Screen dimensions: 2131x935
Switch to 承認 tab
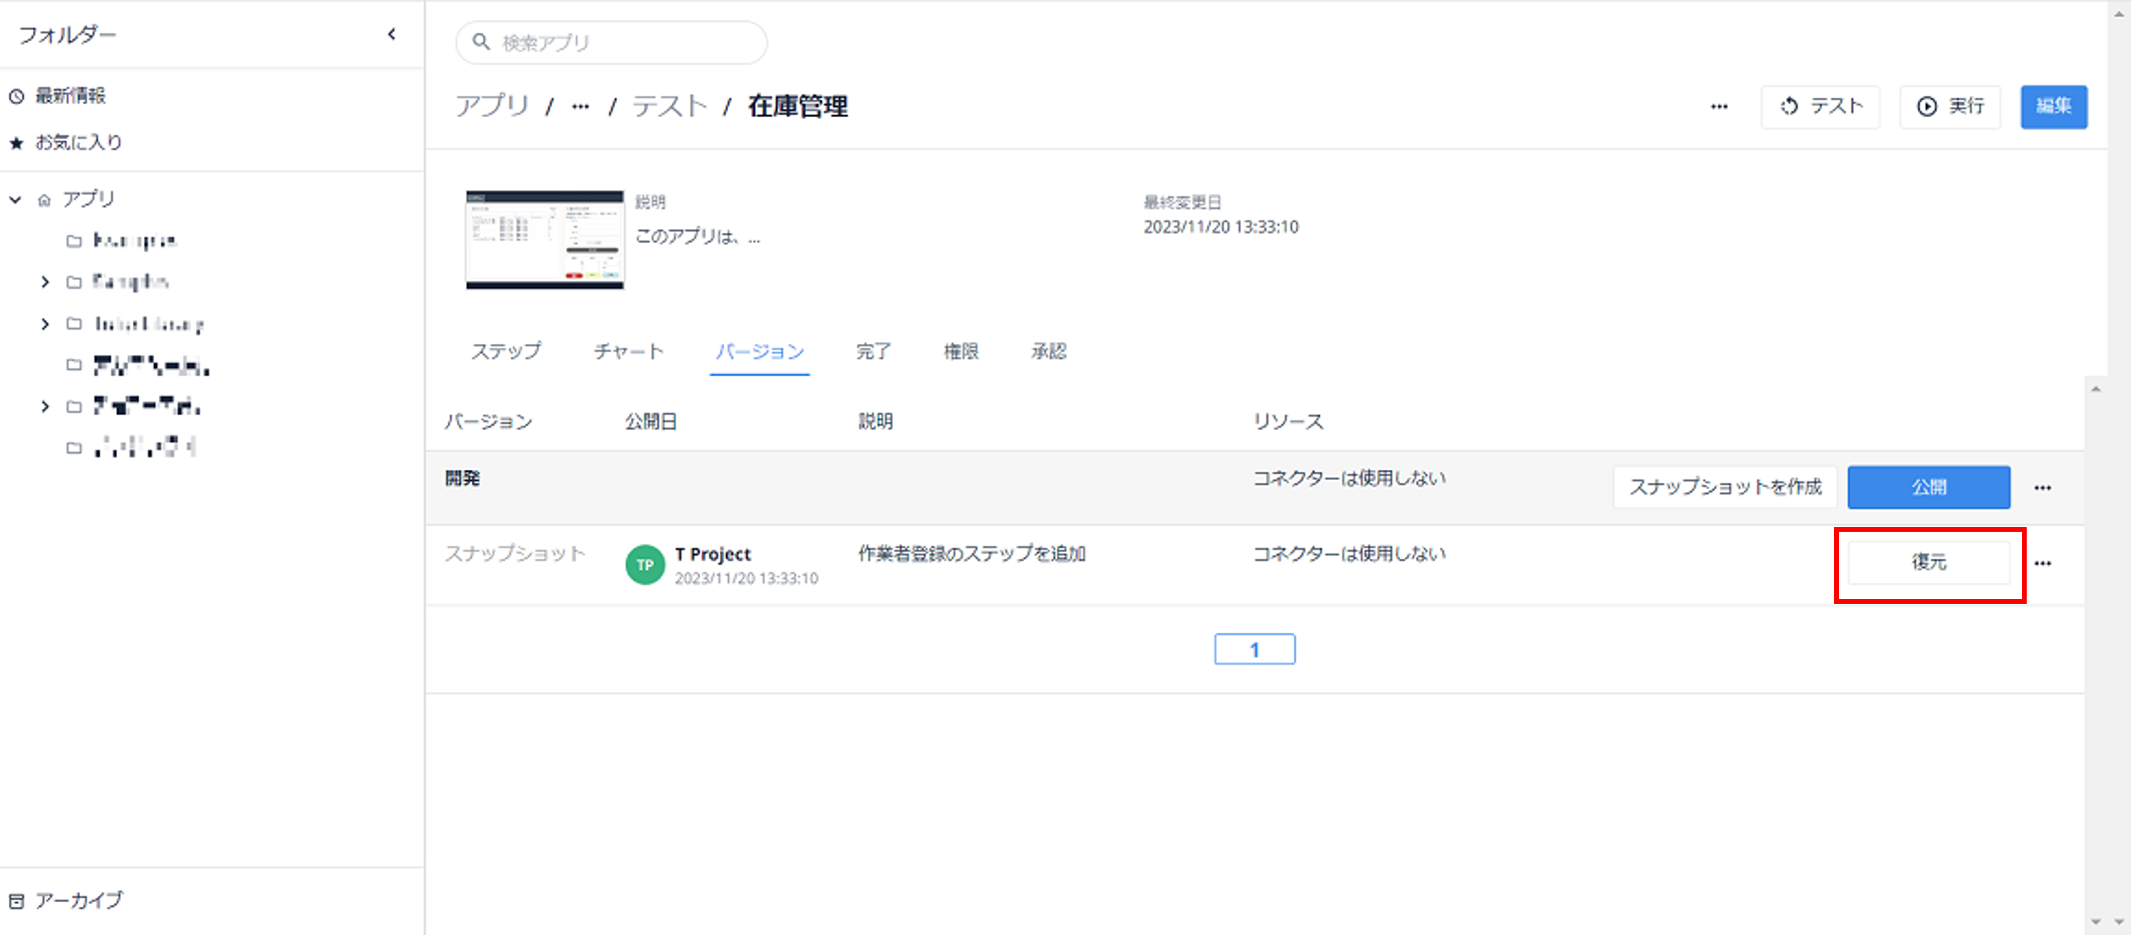click(1049, 351)
